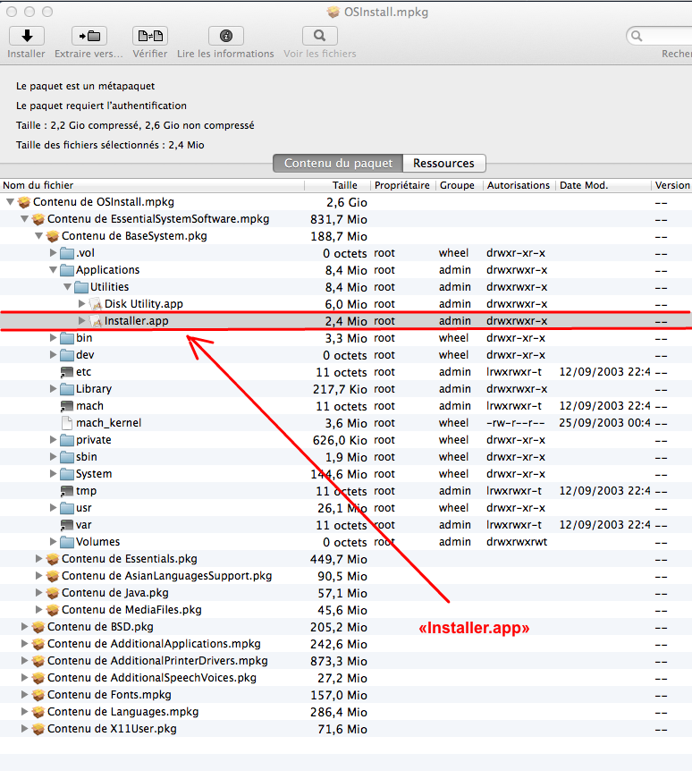Click the Disk Utility.app file icon
This screenshot has width=692, height=779.
(x=96, y=304)
